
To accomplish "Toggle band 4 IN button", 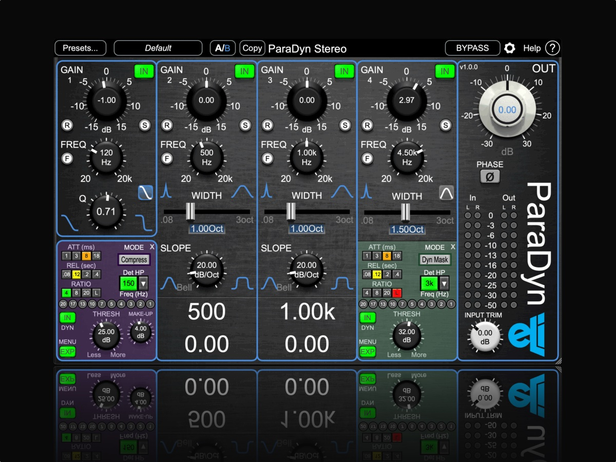I will click(445, 71).
